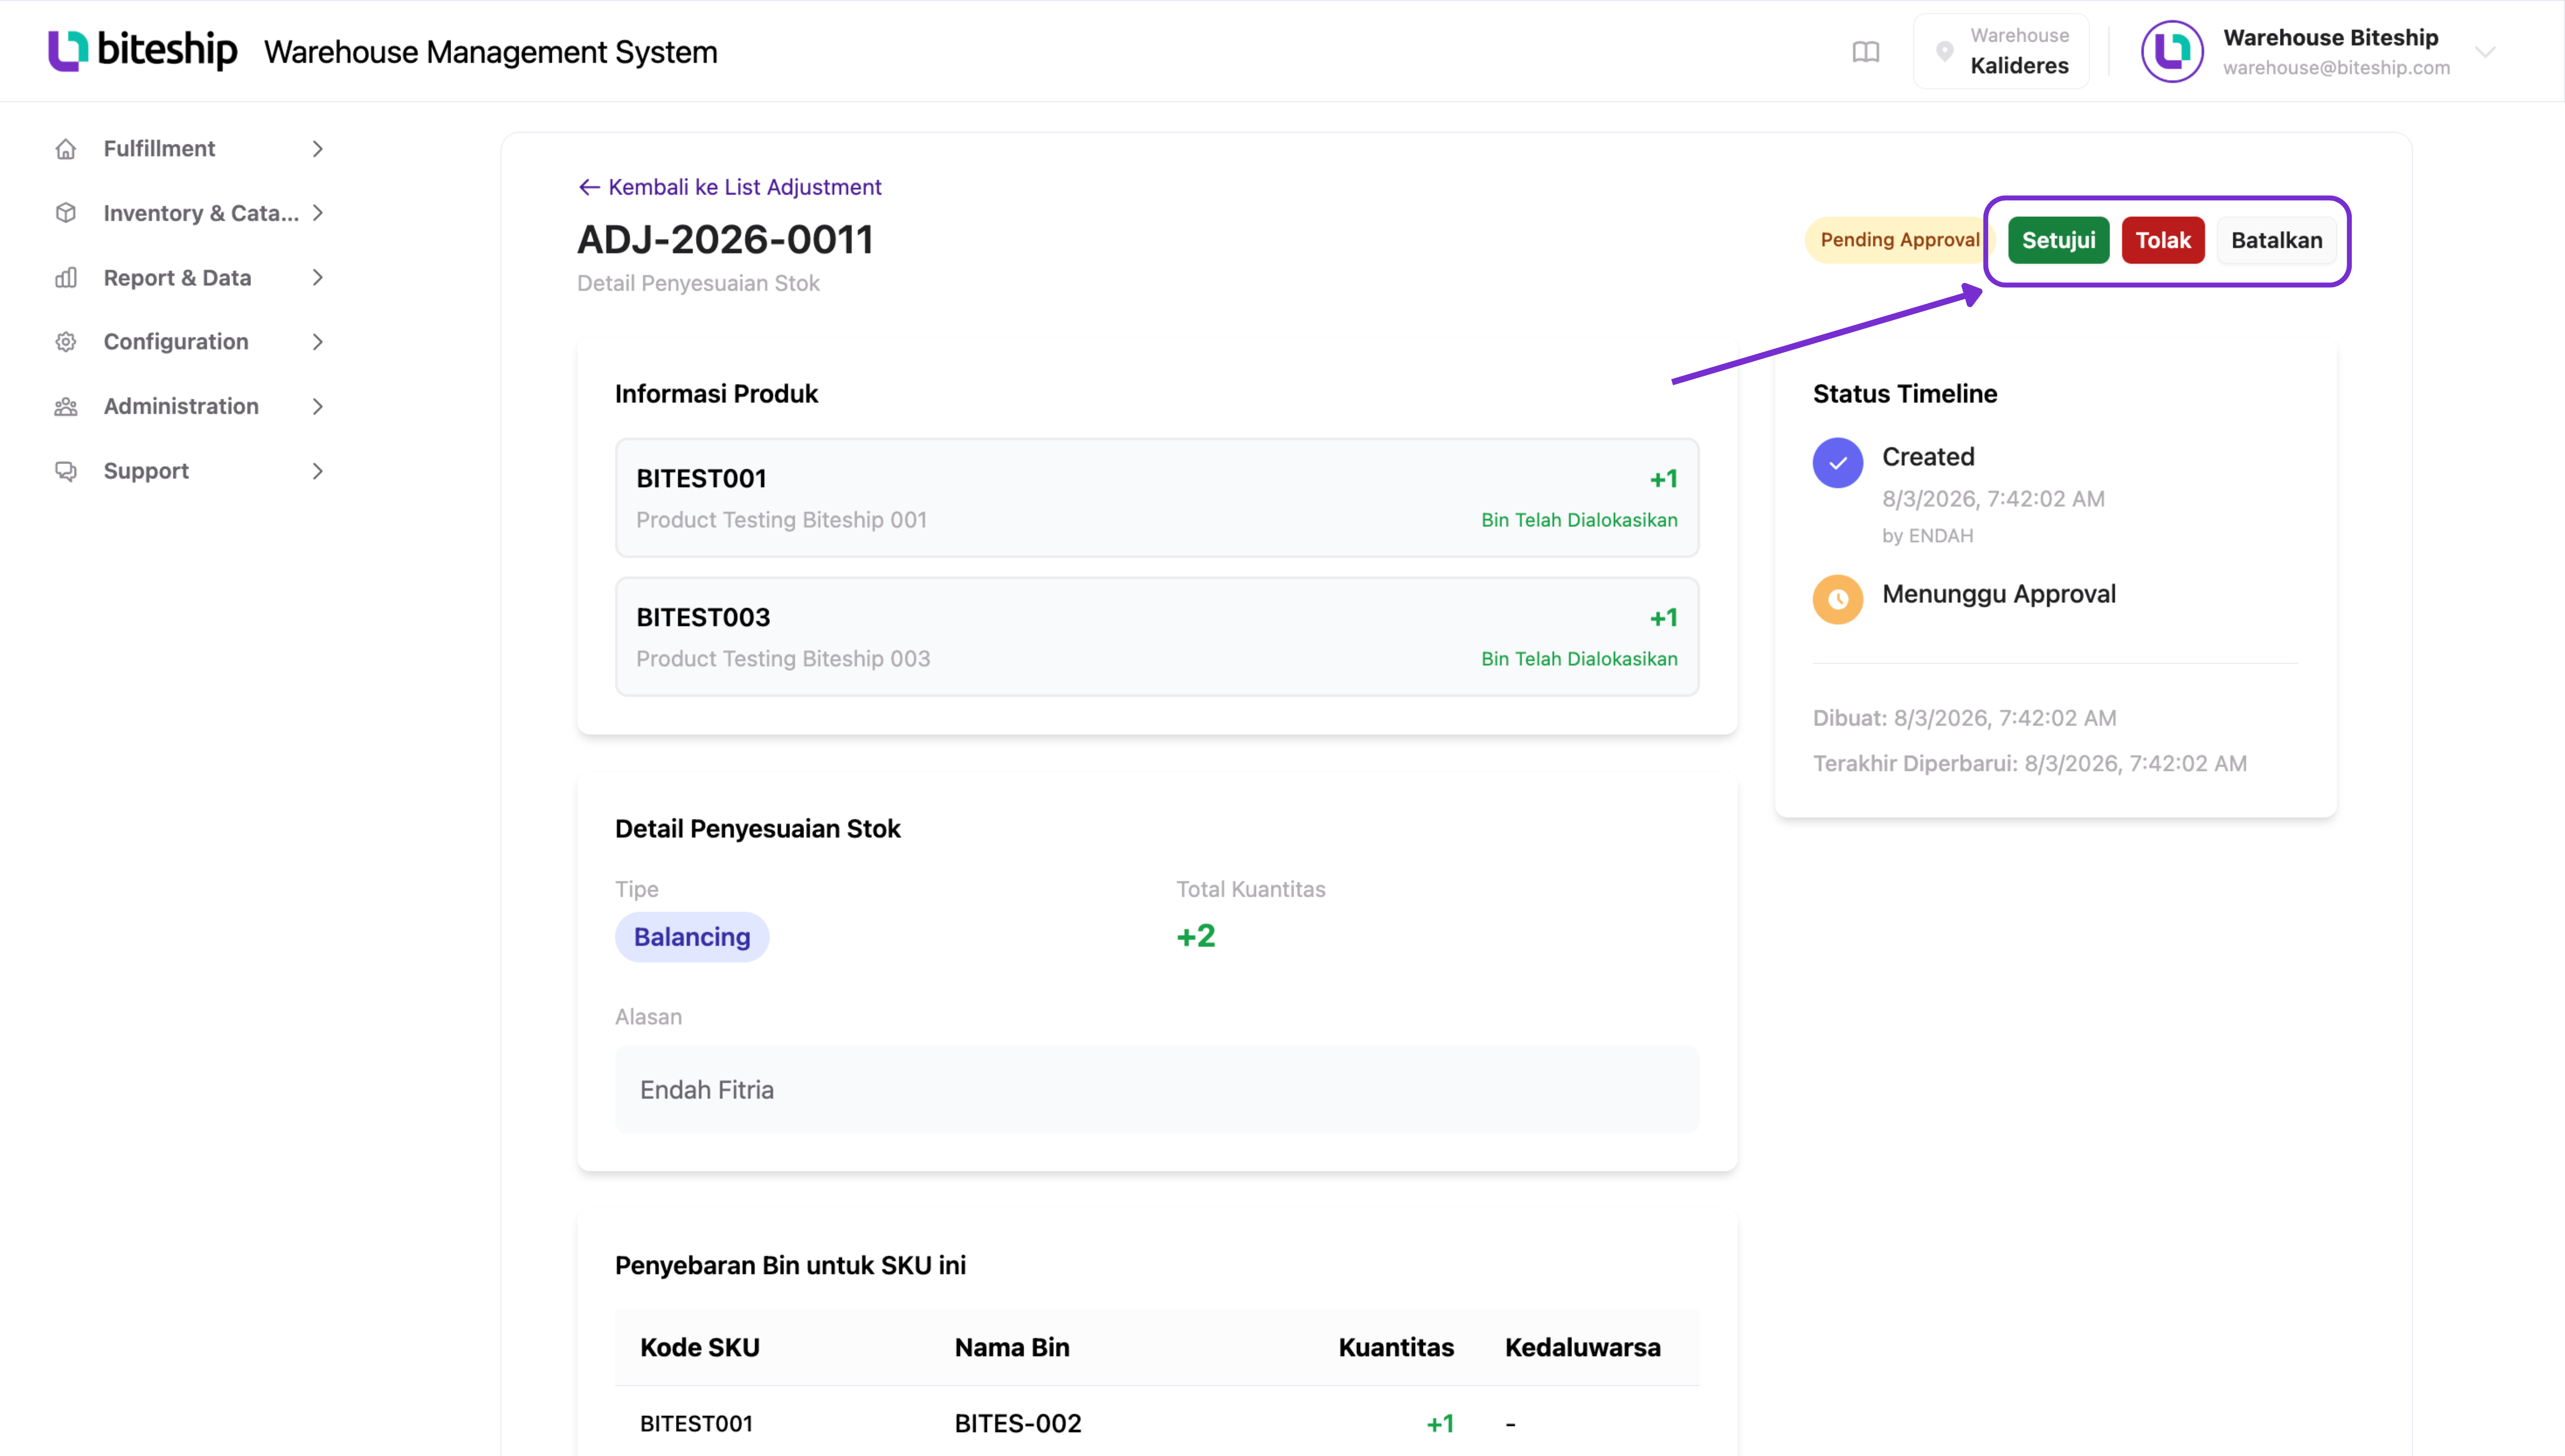The width and height of the screenshot is (2565, 1456).
Task: Click the Product Testing Biteship 001 name
Action: click(x=781, y=520)
